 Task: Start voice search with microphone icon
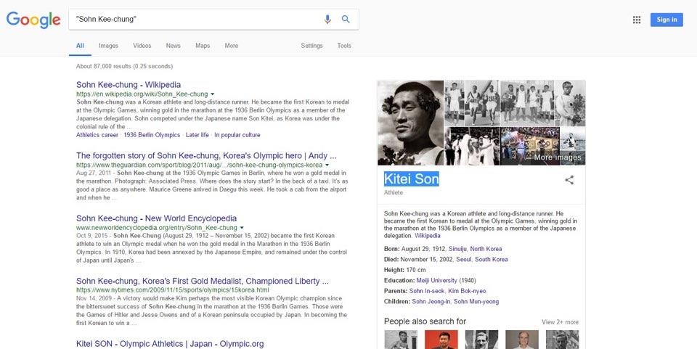(x=327, y=20)
